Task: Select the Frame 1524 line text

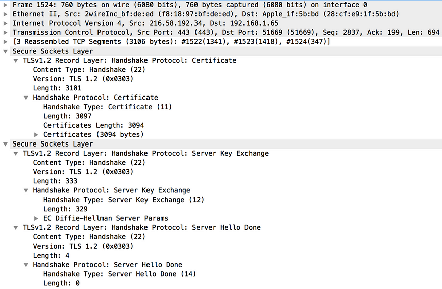Action: pyautogui.click(x=190, y=5)
